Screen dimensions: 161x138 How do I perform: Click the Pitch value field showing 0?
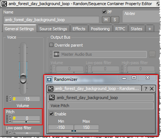pos(26,118)
